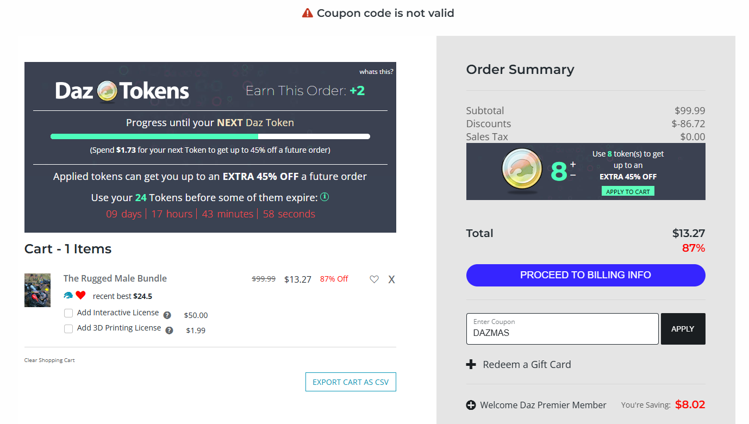Click the token progress bar
The height and width of the screenshot is (424, 749).
point(210,136)
